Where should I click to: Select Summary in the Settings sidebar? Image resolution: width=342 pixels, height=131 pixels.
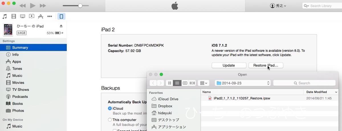(33, 48)
